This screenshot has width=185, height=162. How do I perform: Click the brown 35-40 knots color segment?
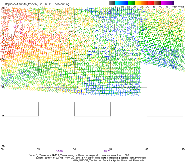[157, 3]
